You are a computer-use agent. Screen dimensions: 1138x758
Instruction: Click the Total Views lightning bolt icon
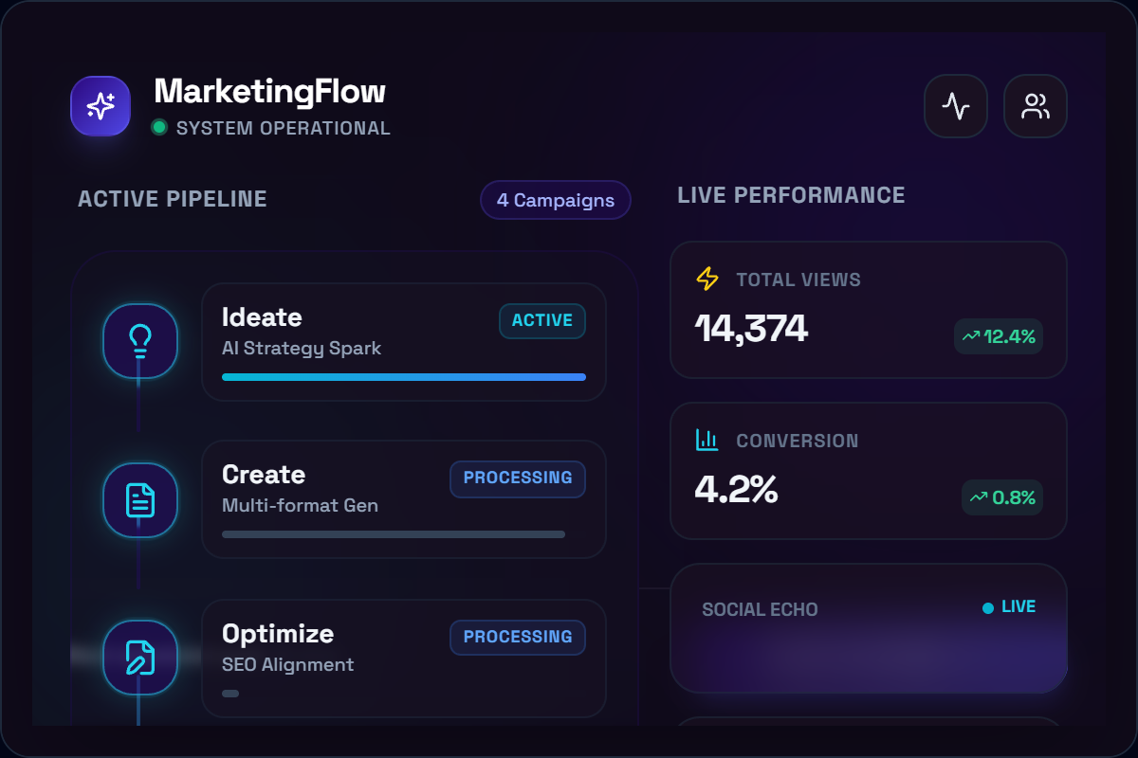click(707, 279)
